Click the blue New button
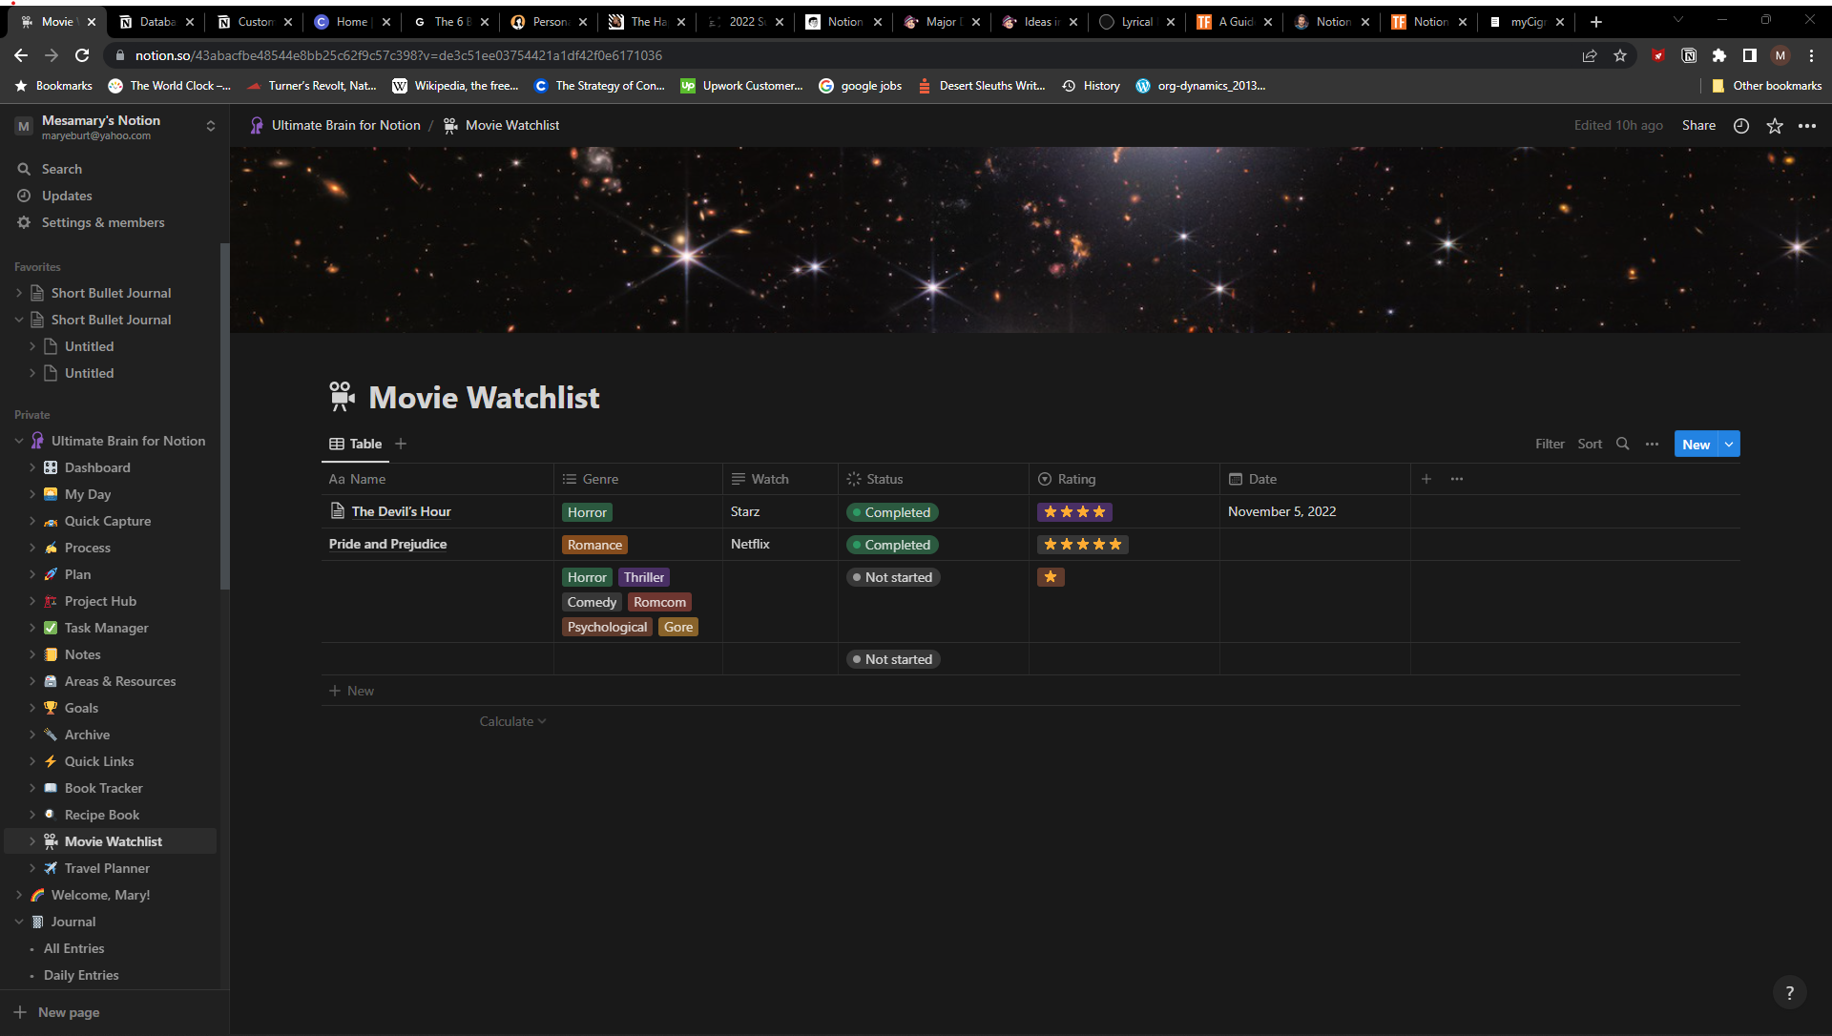This screenshot has height=1036, width=1832. (1696, 444)
